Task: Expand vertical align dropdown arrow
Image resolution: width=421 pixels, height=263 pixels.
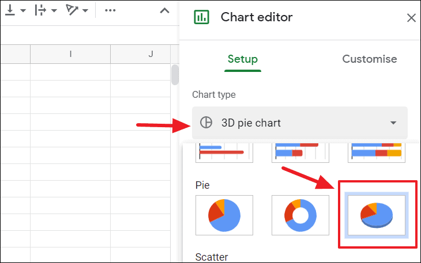Action: tap(23, 11)
